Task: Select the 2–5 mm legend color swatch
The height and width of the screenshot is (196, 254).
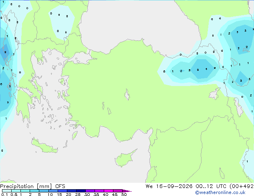Action: point(34,191)
